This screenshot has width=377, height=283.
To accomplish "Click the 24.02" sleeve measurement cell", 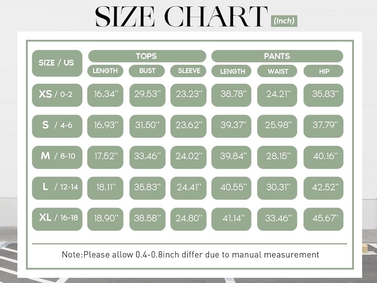I will (x=188, y=156).
